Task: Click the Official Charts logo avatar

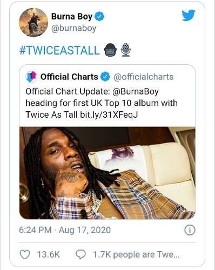Action: tap(31, 77)
